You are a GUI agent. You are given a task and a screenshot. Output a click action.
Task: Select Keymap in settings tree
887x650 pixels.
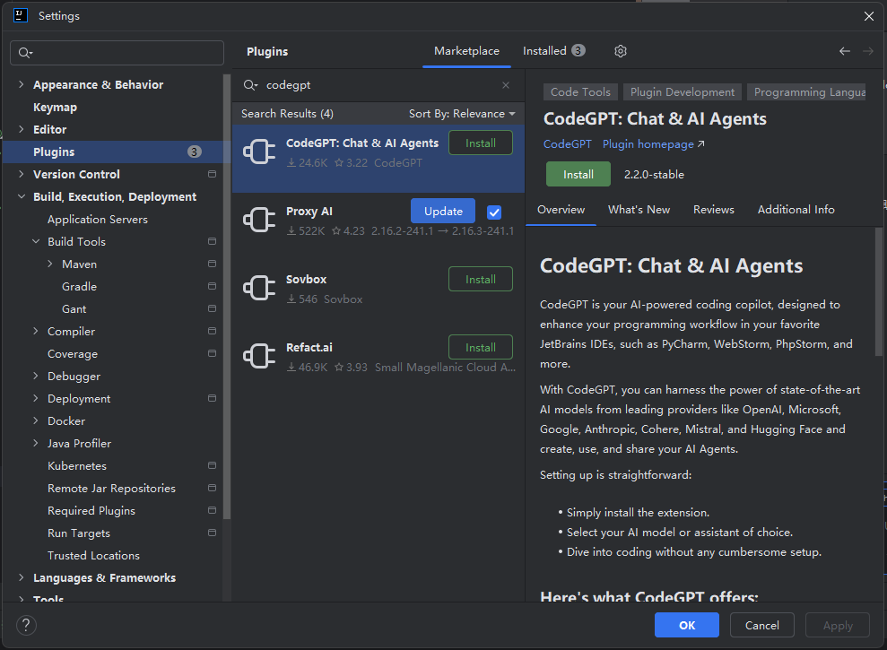click(55, 107)
